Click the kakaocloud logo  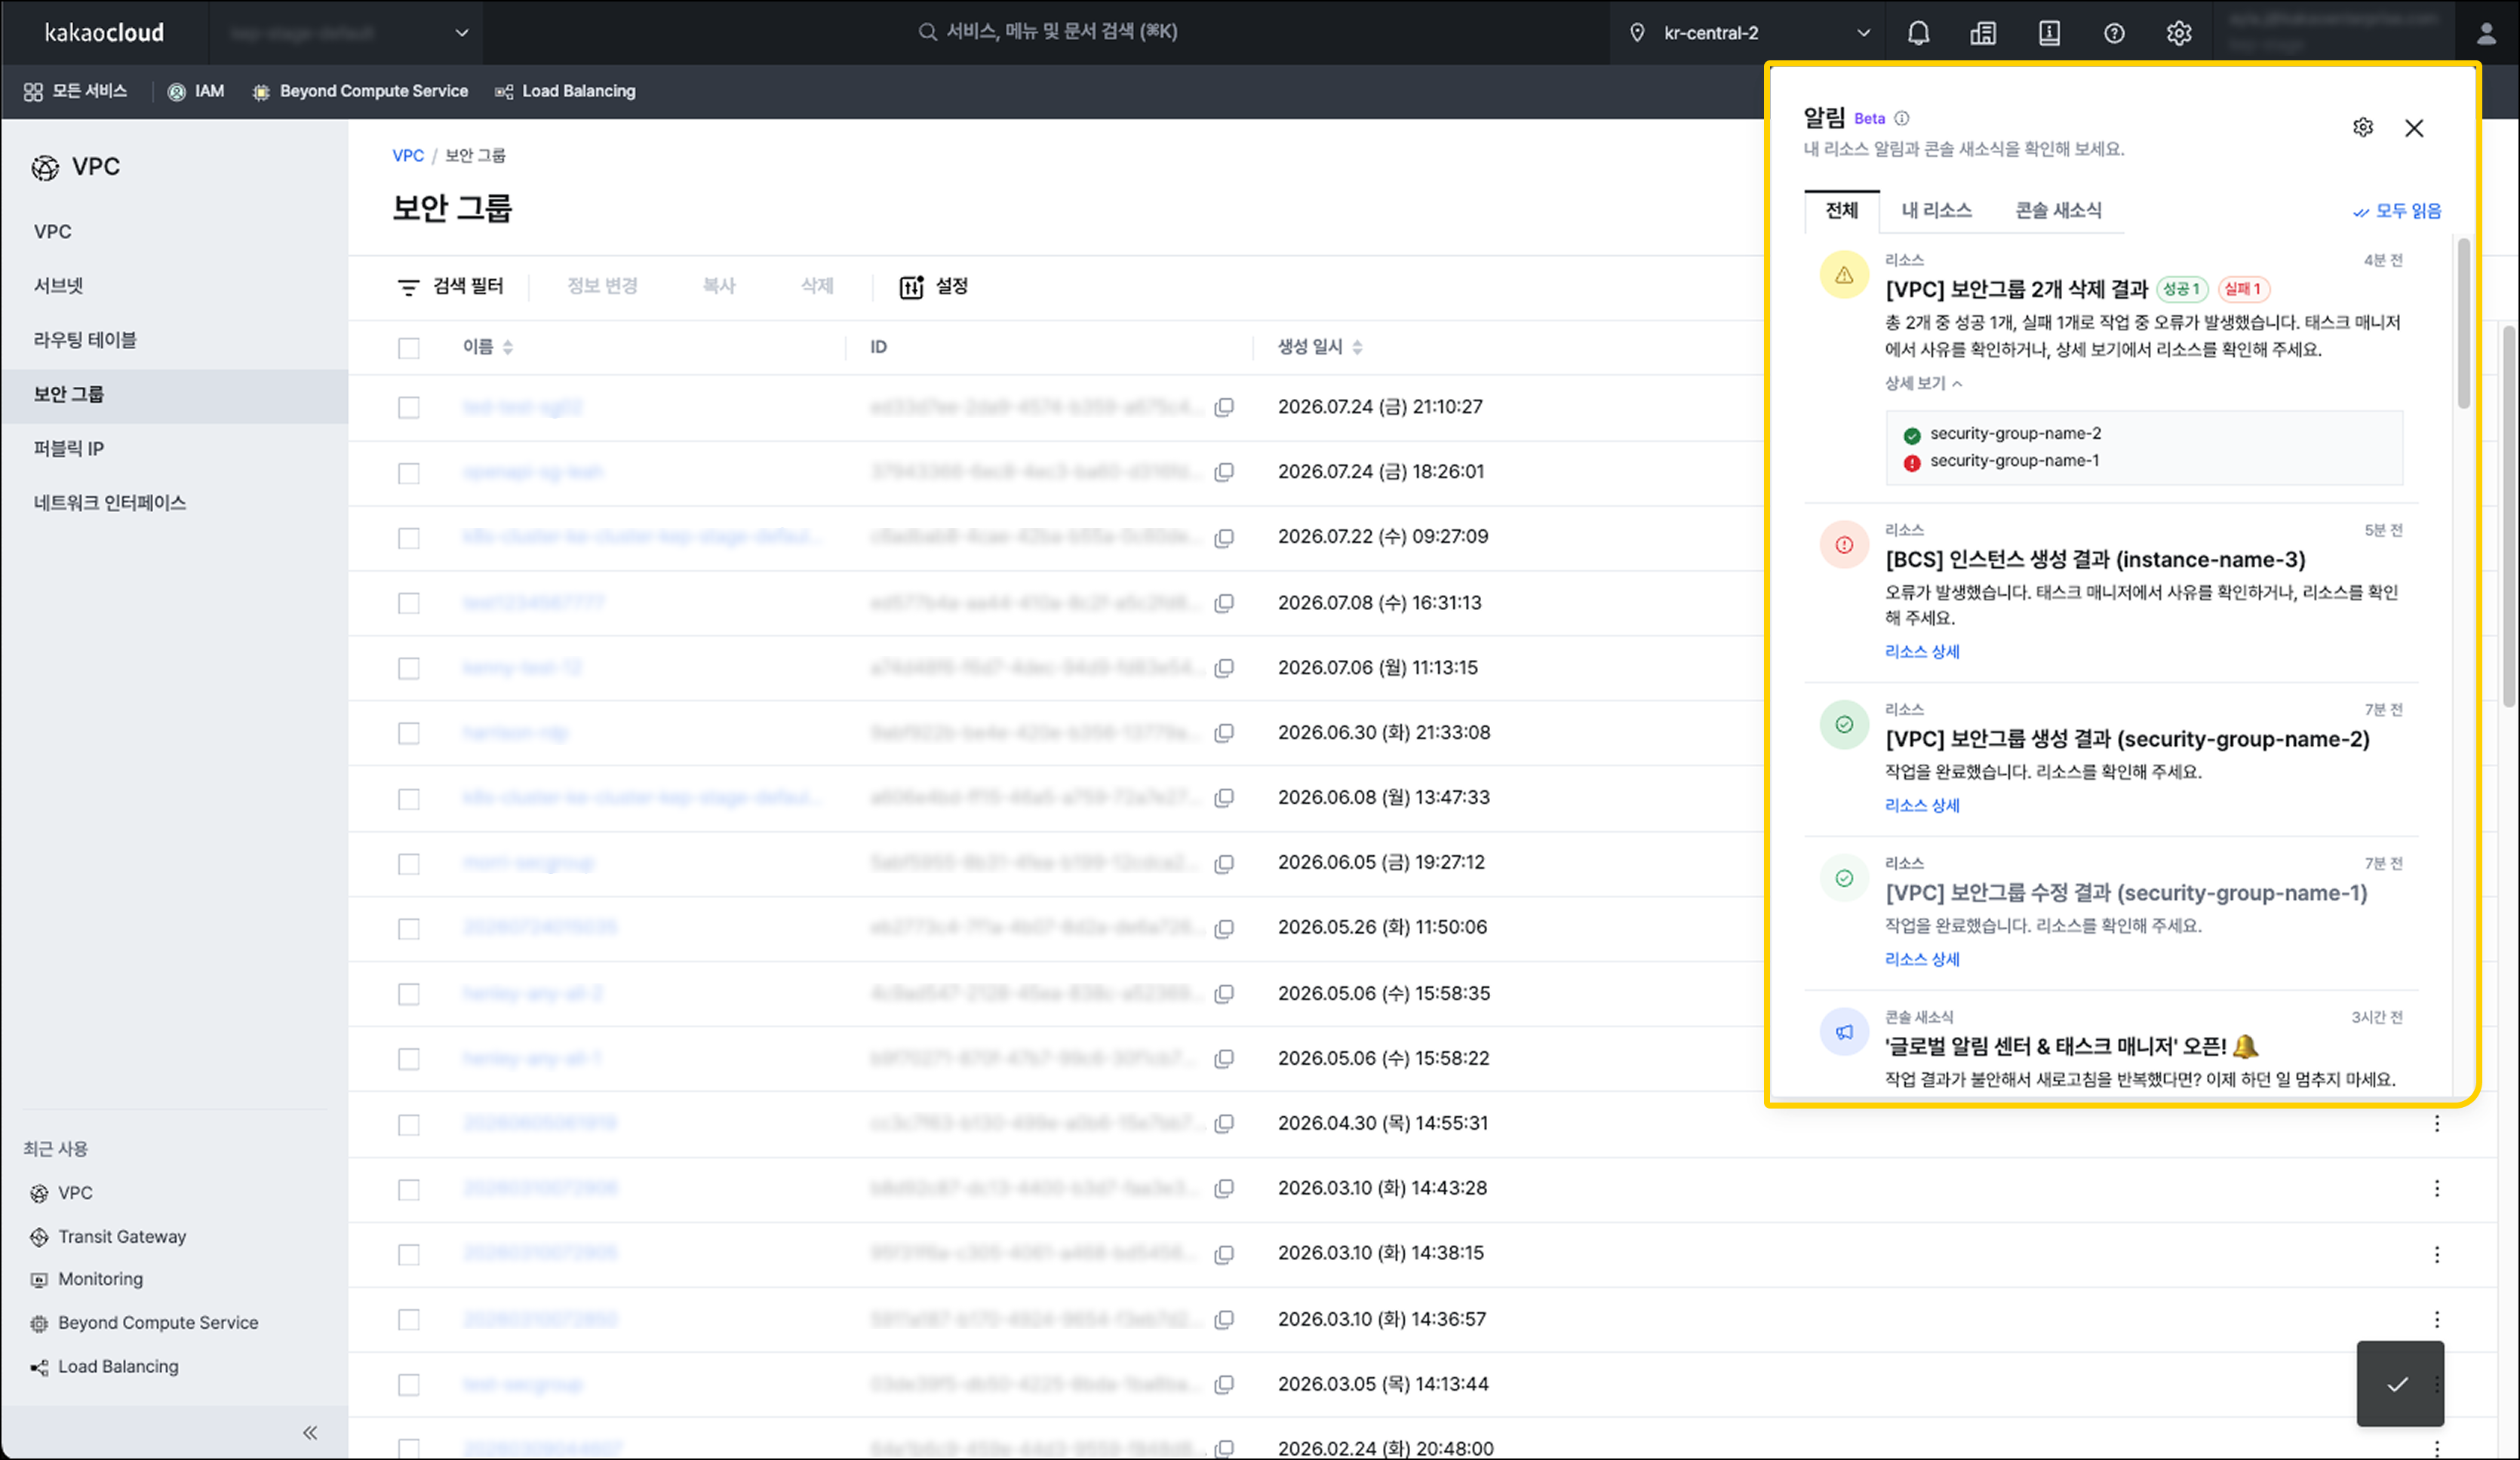tap(104, 33)
